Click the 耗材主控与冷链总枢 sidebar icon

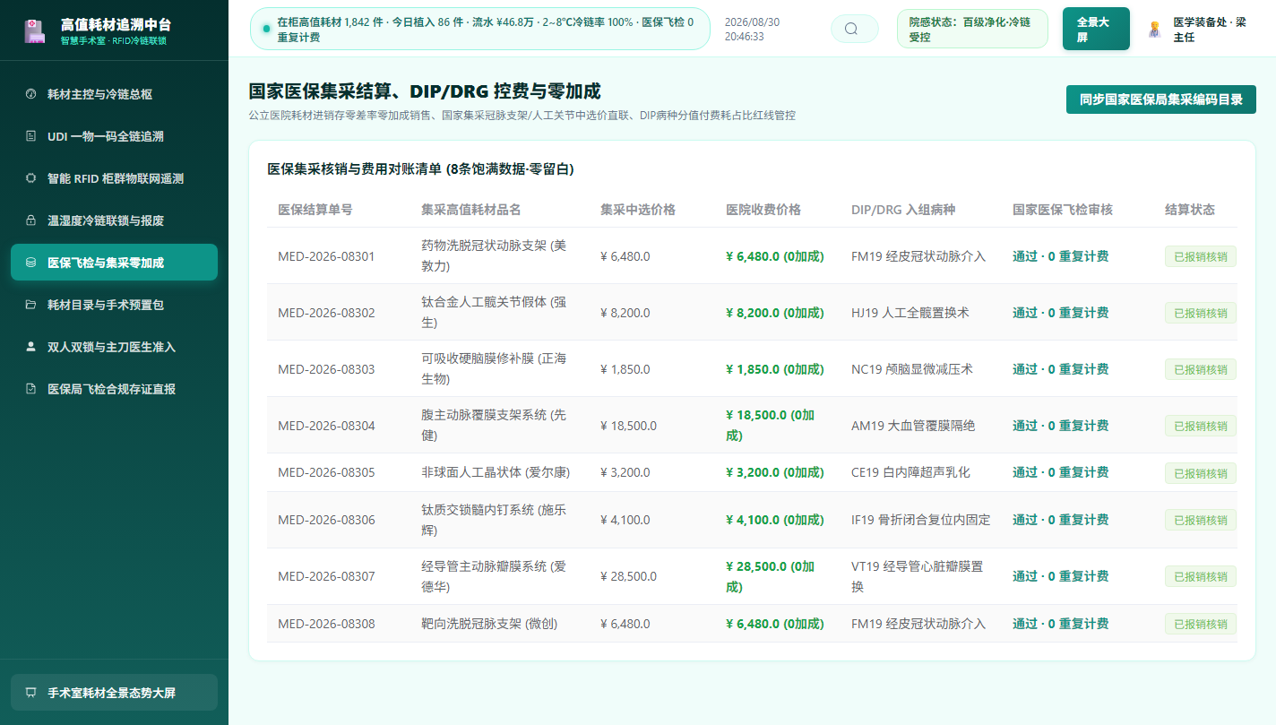tap(30, 94)
